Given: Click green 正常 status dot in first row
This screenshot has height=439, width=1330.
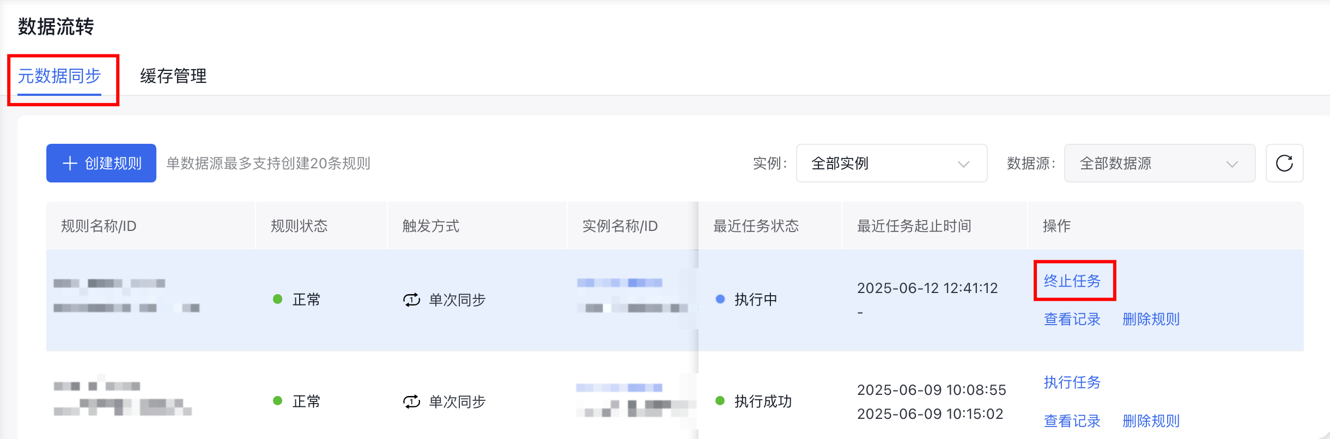Looking at the screenshot, I should pyautogui.click(x=277, y=299).
